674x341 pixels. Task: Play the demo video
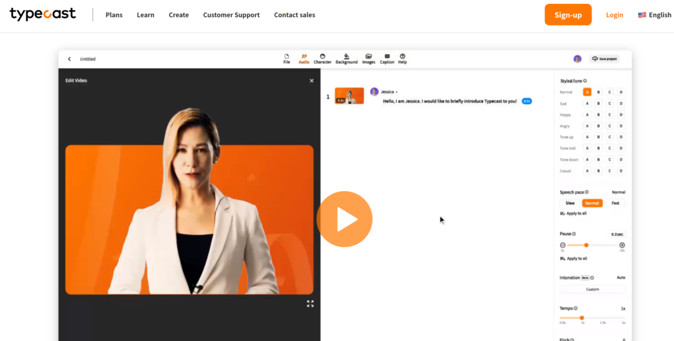[x=344, y=219]
